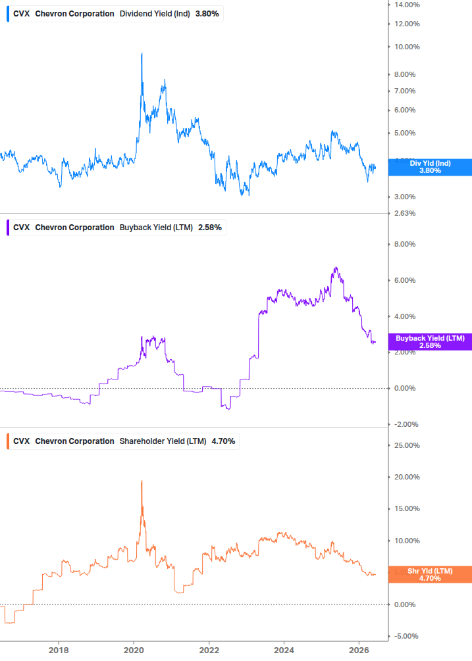Viewport: 472px width, 661px height.
Task: Click the blue Dividend Yield legend color bar
Action: [8, 14]
